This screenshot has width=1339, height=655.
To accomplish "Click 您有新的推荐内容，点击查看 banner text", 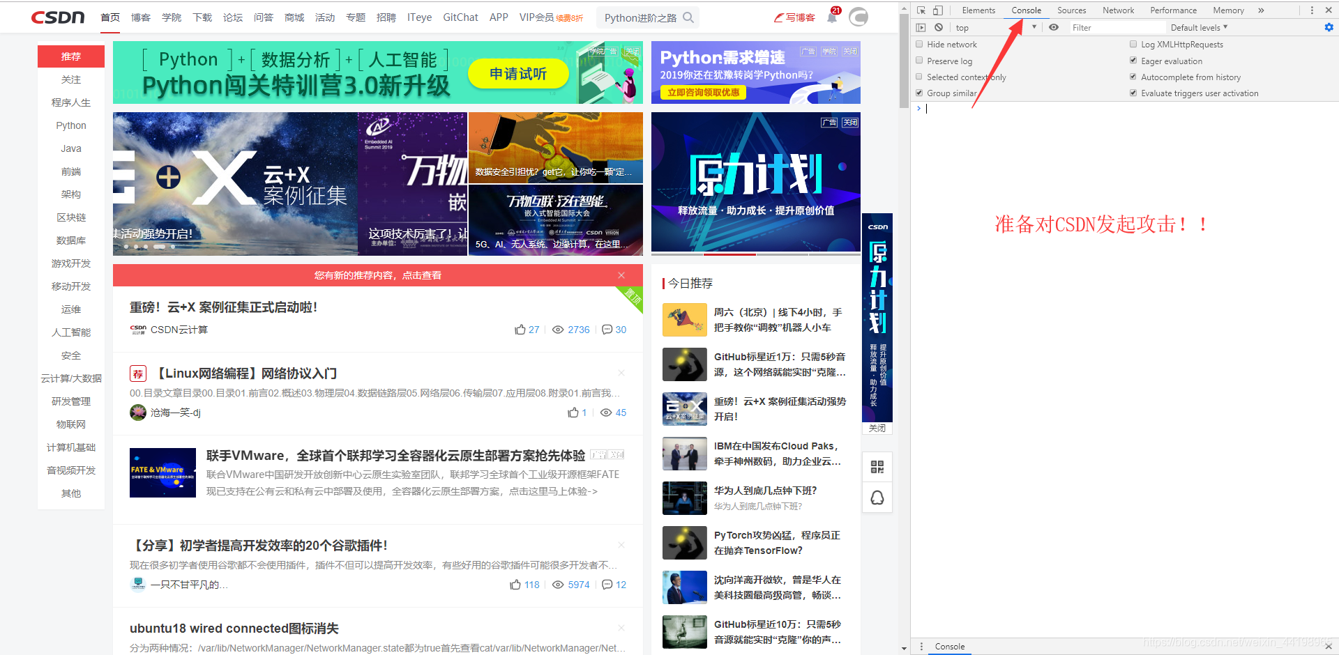I will (x=378, y=275).
